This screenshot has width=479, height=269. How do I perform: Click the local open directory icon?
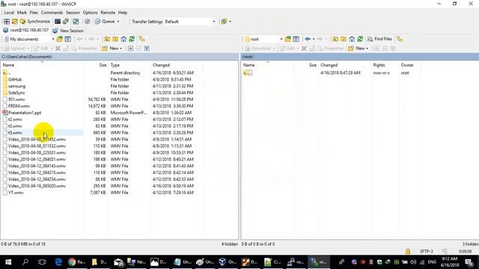pyautogui.click(x=60, y=39)
